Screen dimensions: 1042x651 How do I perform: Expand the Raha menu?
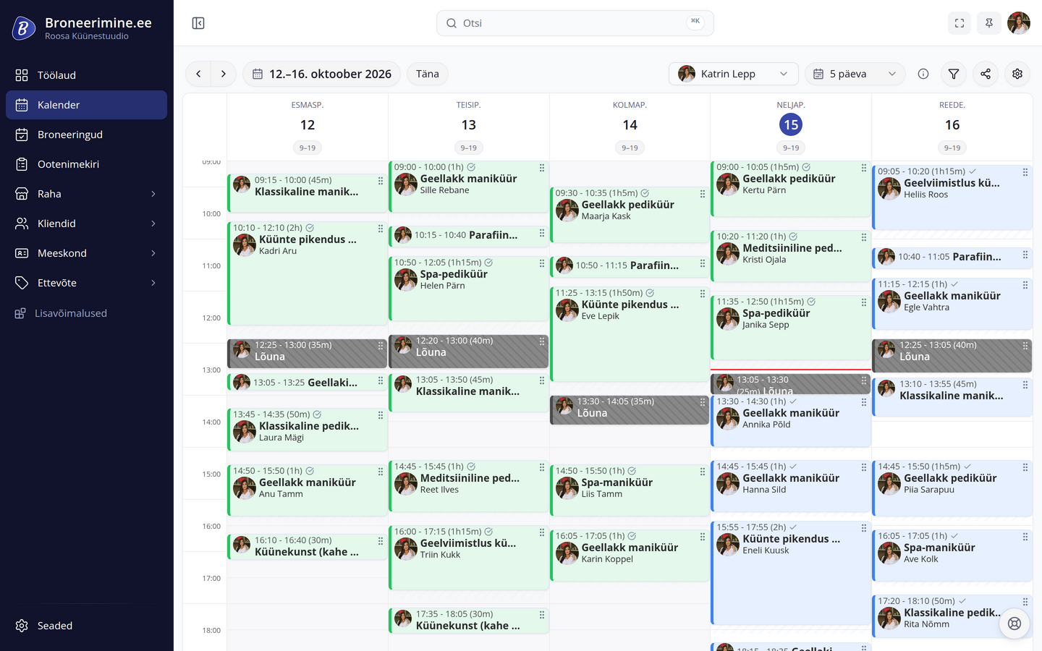click(87, 194)
